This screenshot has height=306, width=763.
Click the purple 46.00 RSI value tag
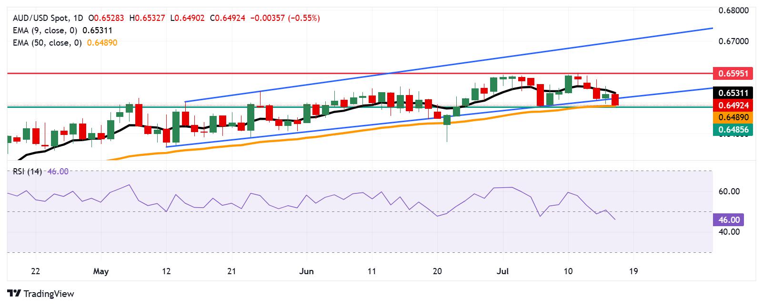pos(728,220)
